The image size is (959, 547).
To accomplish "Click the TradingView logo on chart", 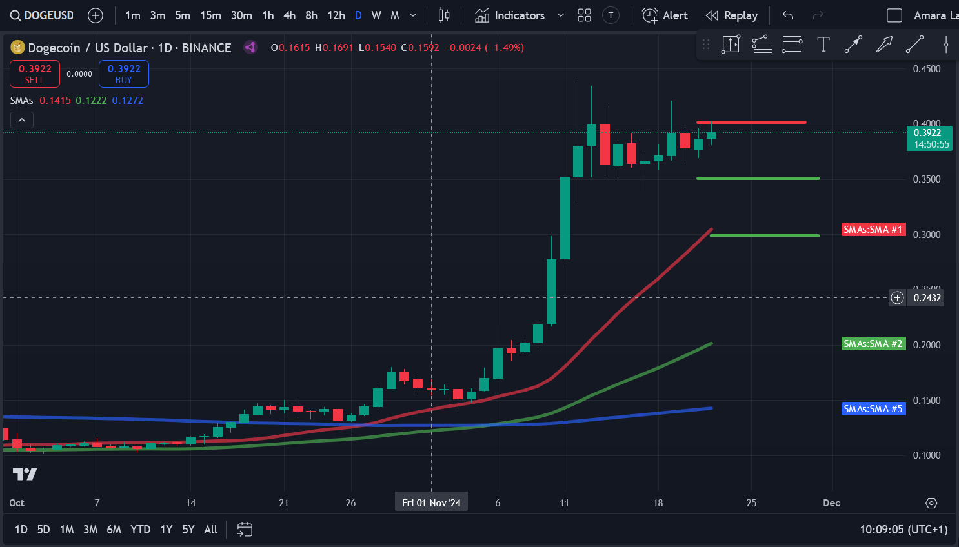I will [x=25, y=474].
